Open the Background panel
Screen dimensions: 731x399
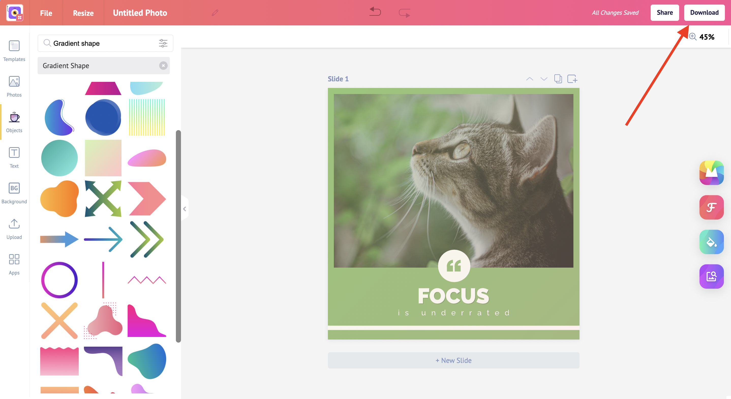14,194
